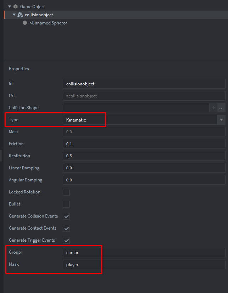Toggle the Locked Rotation checkbox

point(66,192)
